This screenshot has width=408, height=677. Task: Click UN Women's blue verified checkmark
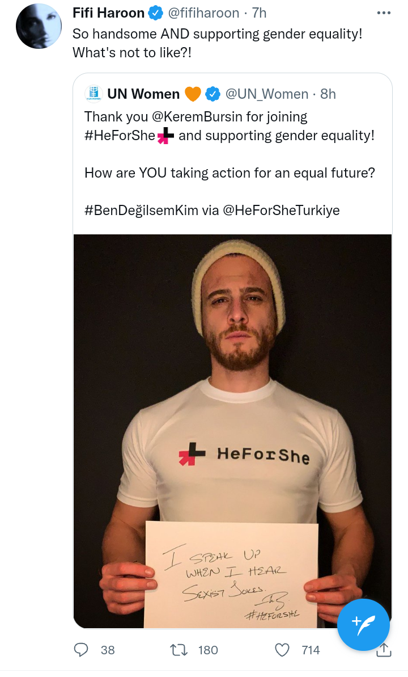(212, 94)
